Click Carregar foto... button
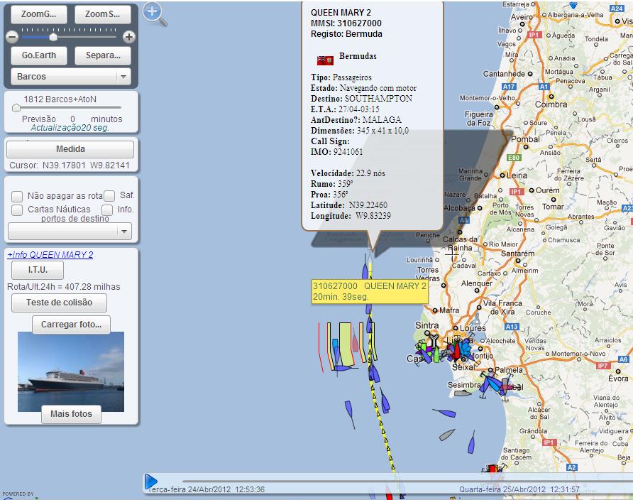Screen dimensions: 633x500 71,325
